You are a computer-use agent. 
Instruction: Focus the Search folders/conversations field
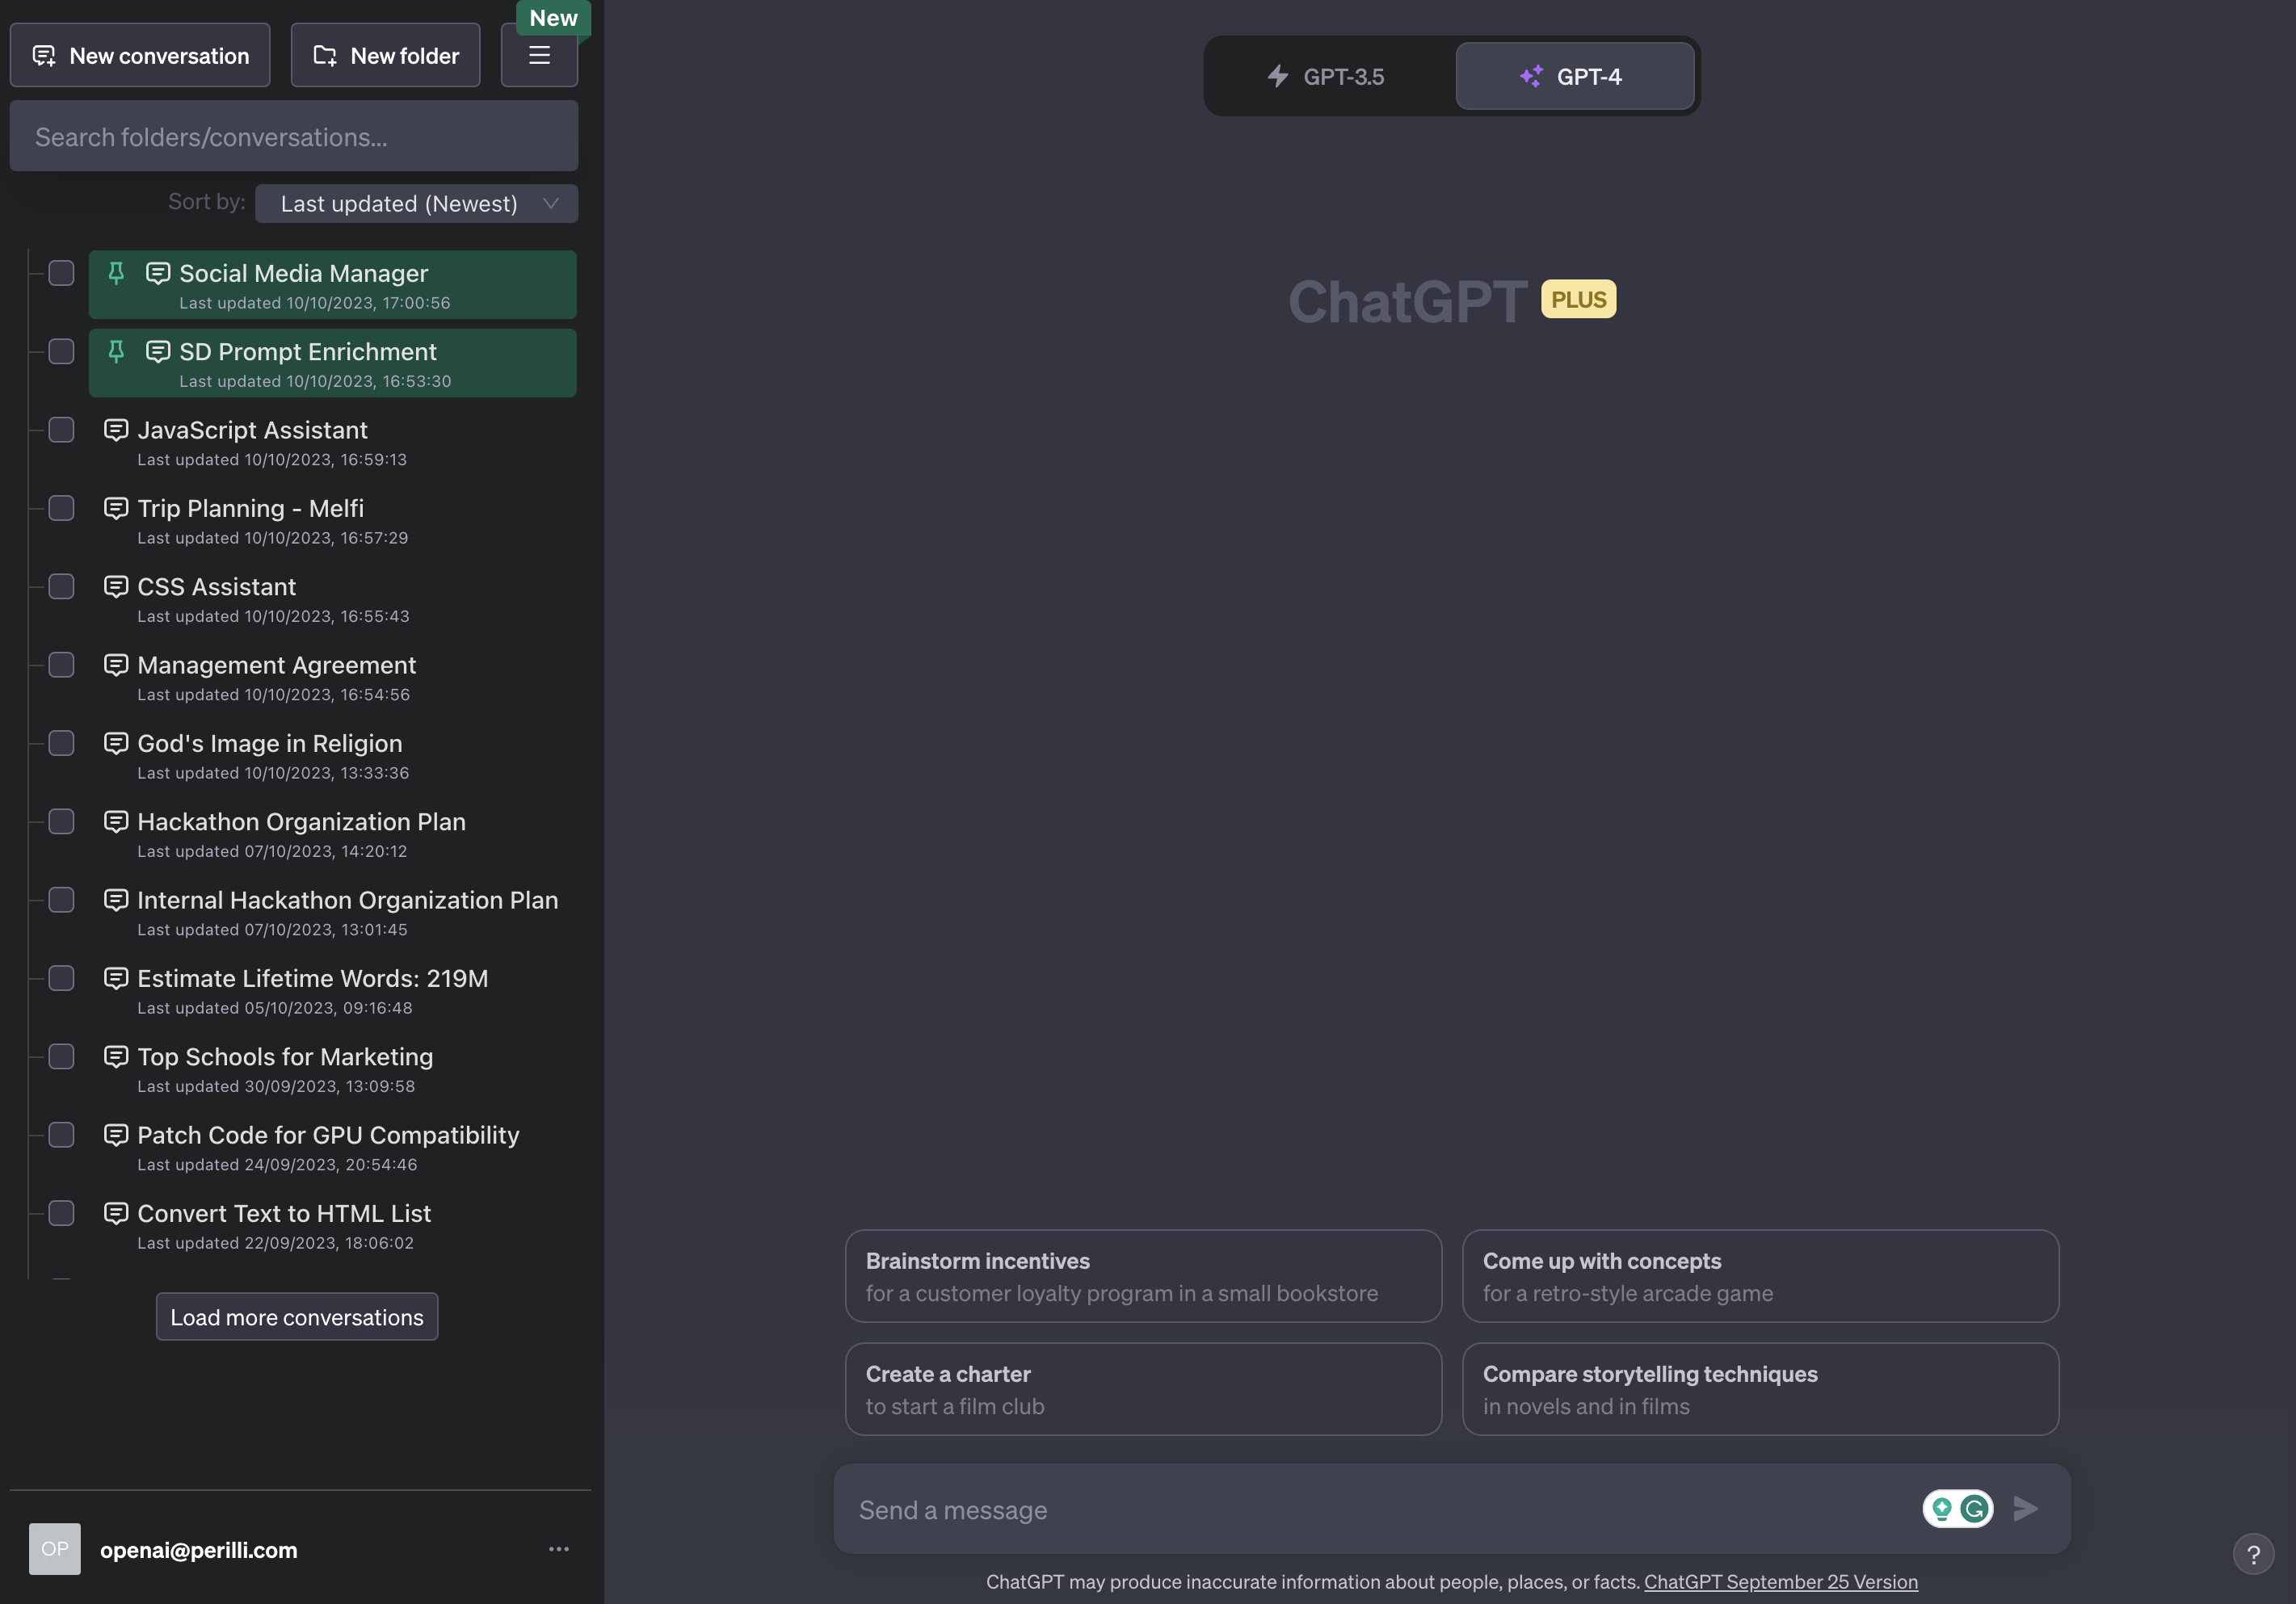pyautogui.click(x=294, y=136)
